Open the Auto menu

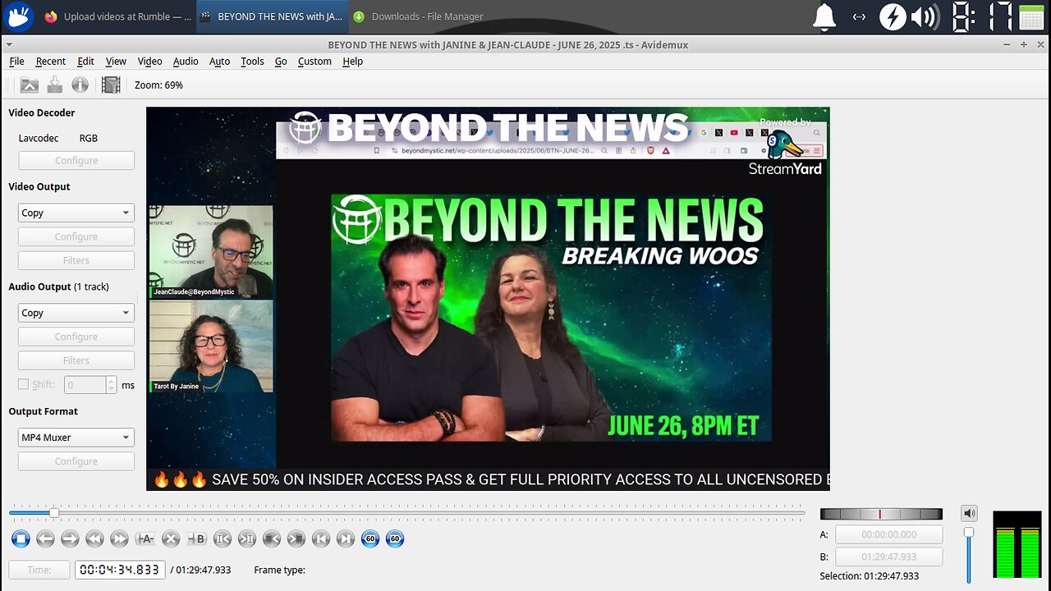(219, 62)
